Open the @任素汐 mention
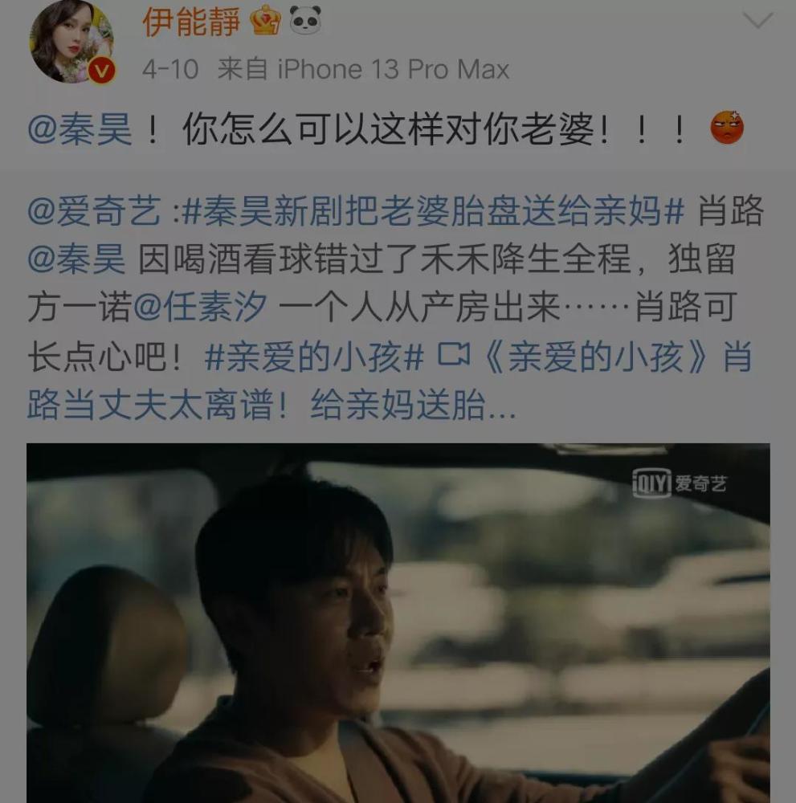The width and height of the screenshot is (796, 803). click(x=200, y=308)
